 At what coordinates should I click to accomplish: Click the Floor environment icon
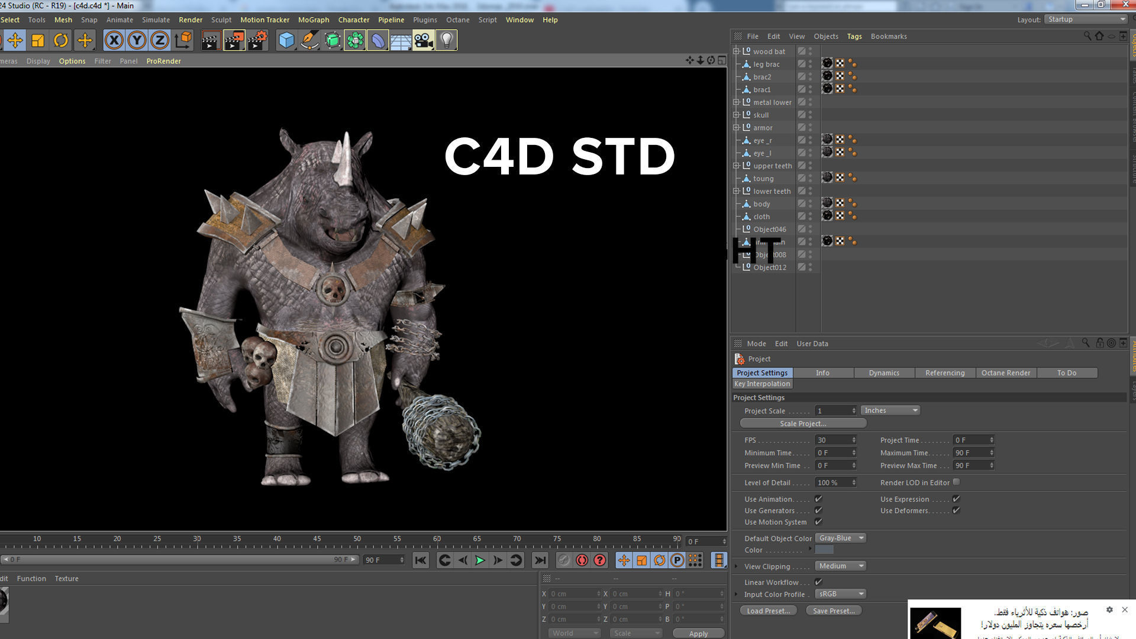(x=401, y=40)
